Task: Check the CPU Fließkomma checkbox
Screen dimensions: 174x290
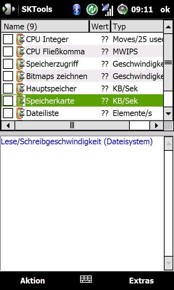Action: click(x=8, y=51)
